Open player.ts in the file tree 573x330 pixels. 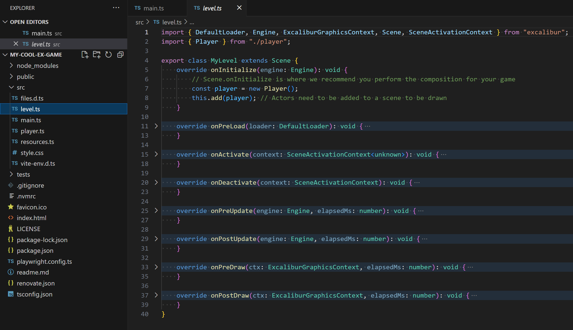[32, 131]
